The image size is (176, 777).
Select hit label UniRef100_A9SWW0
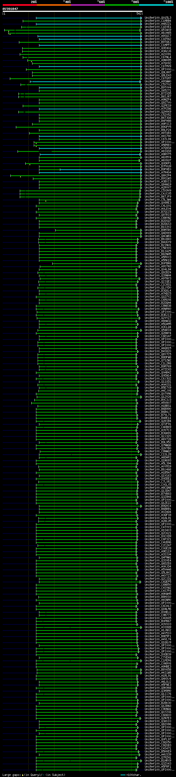coord(158,81)
